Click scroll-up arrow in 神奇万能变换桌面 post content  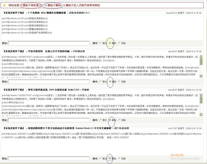point(201,95)
